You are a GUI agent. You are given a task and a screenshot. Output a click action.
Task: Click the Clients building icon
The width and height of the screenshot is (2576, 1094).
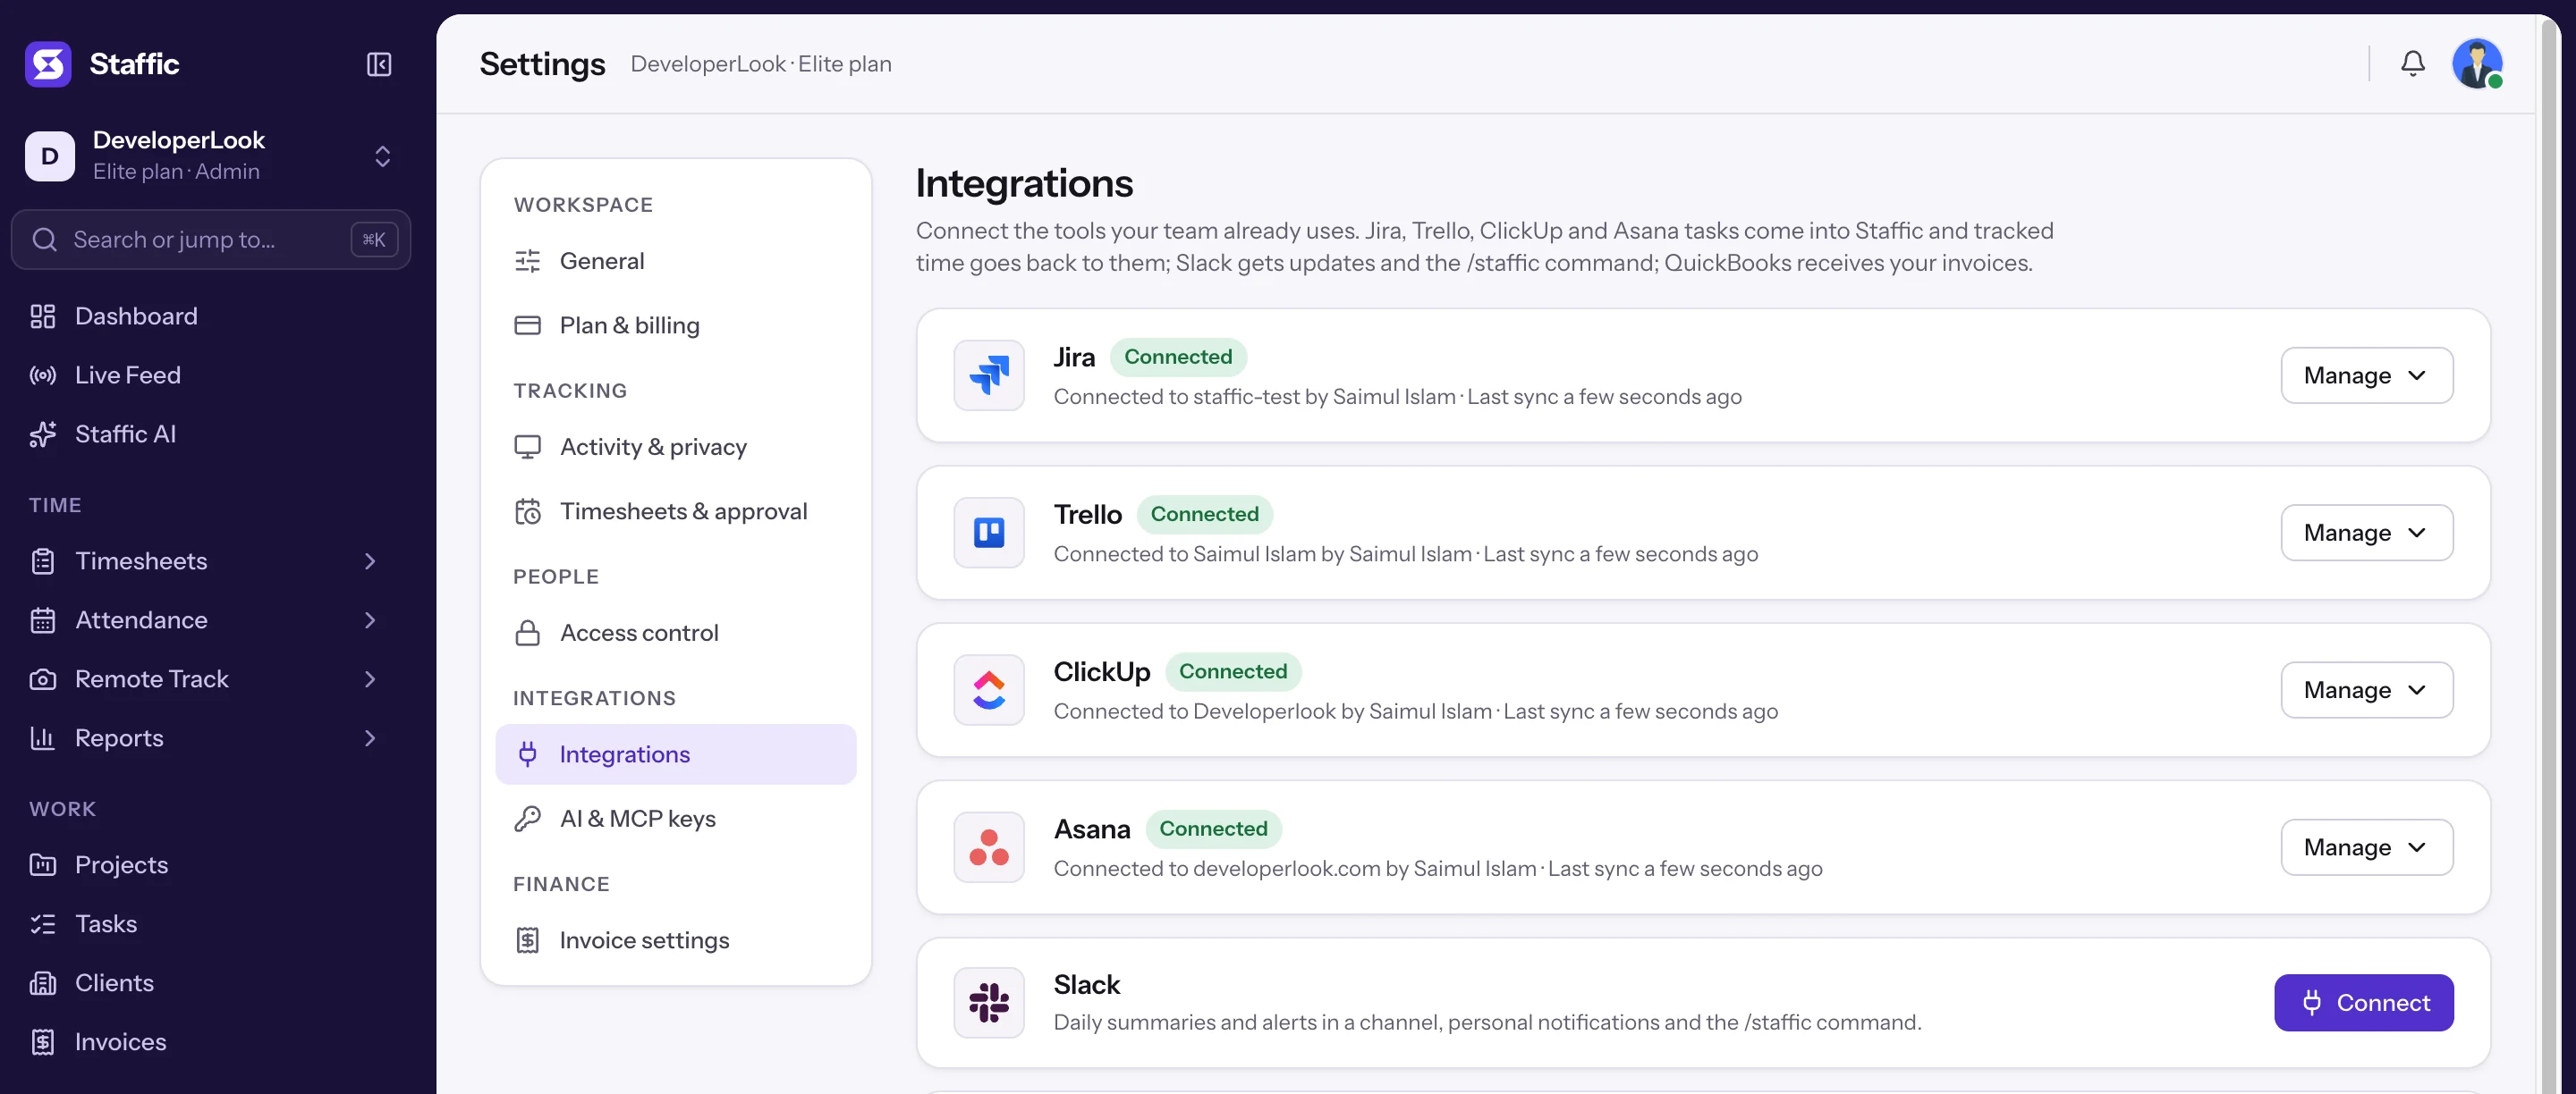pyautogui.click(x=43, y=982)
